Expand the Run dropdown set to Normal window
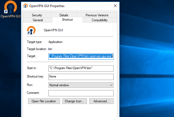 (x=81, y=85)
